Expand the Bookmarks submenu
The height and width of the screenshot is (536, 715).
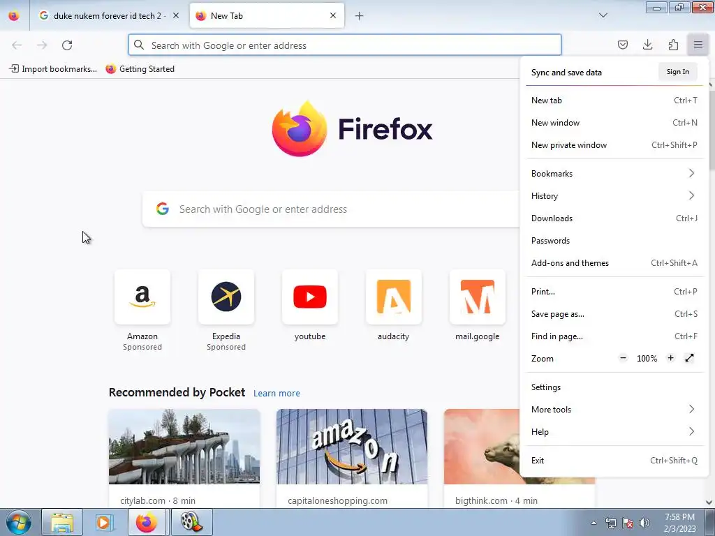[614, 173]
